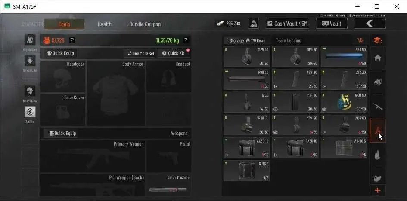Click the help icon beside weight 11.35/70 kg

[x=186, y=40]
